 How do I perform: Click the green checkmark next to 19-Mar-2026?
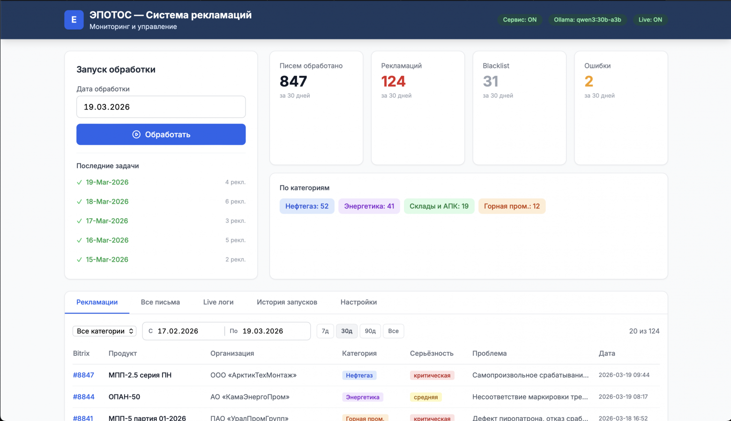click(79, 182)
